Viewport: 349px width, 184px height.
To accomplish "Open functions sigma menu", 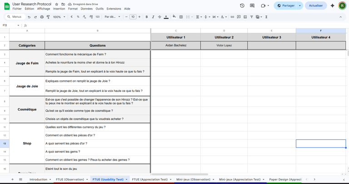I will 266,17.
